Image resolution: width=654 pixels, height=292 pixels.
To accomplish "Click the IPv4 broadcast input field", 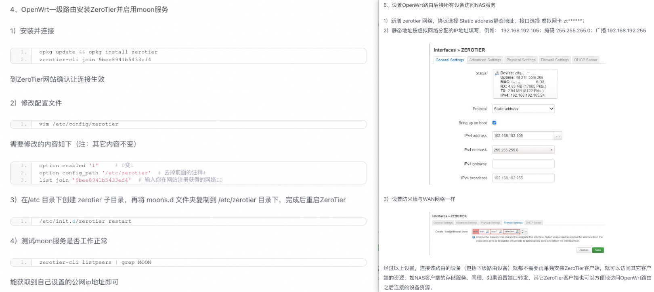I will [x=523, y=178].
